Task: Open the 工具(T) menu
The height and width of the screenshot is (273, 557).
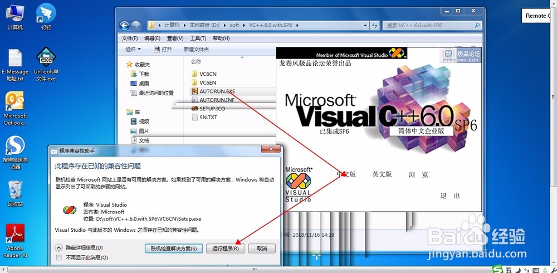Action: point(198,38)
